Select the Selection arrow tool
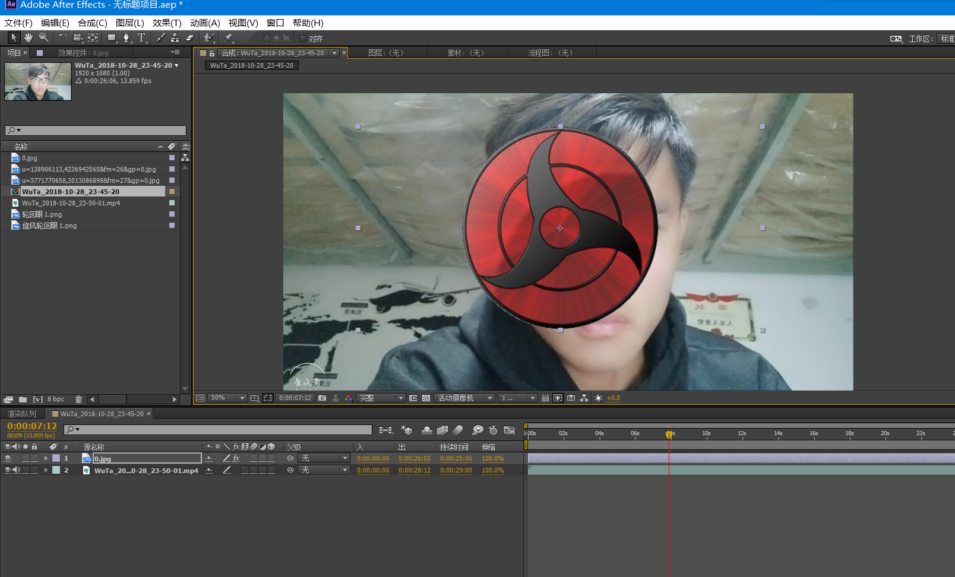This screenshot has width=955, height=577. click(14, 37)
